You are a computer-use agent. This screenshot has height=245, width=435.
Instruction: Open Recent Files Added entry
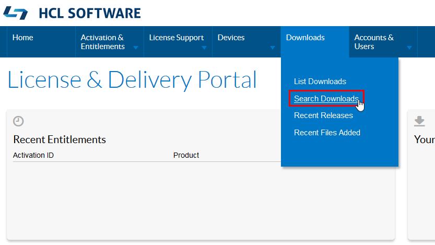[327, 133]
